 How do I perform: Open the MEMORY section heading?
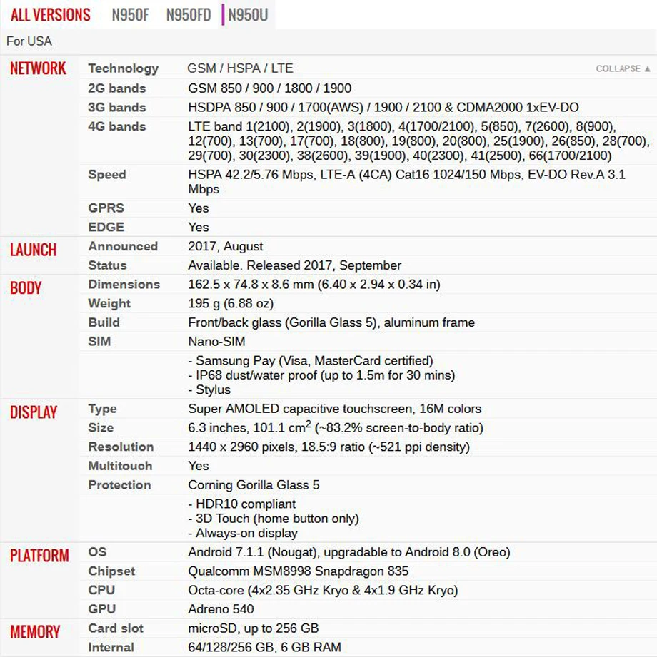pos(35,632)
